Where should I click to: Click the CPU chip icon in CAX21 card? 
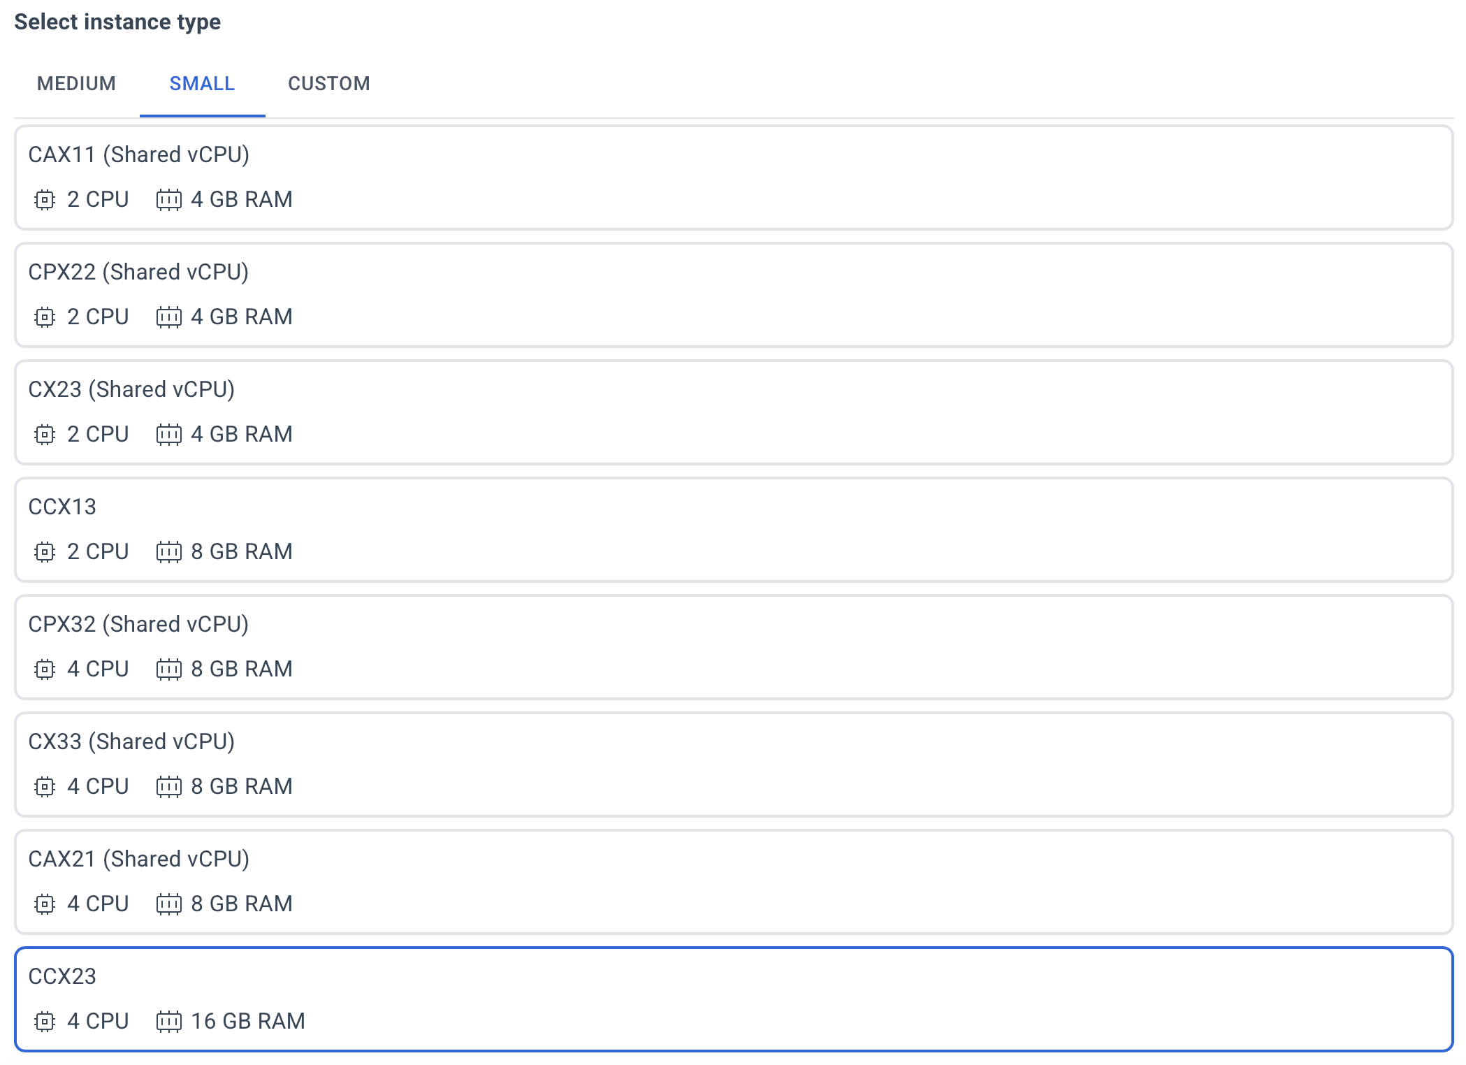click(44, 904)
